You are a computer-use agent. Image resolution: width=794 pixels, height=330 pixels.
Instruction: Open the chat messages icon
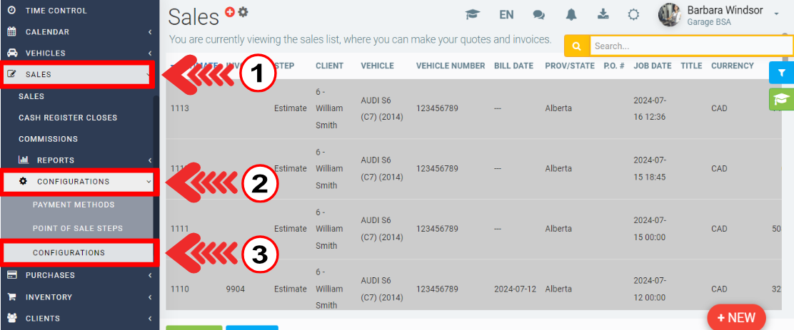(x=539, y=14)
